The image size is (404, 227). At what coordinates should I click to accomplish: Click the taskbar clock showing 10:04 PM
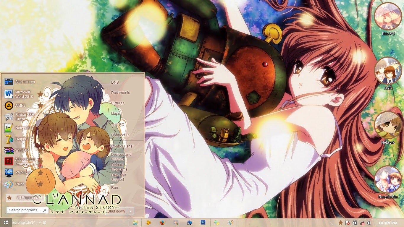pos(387,223)
